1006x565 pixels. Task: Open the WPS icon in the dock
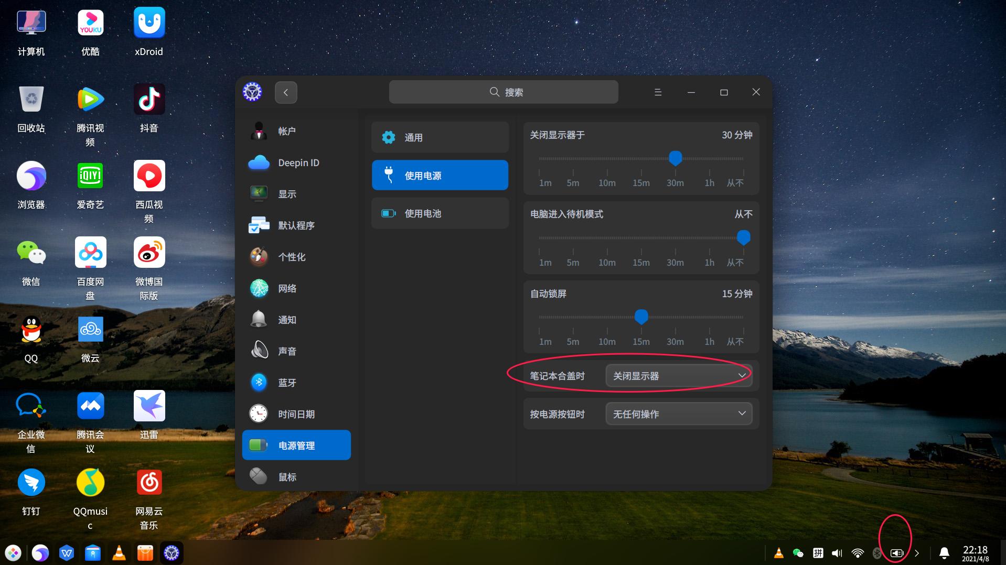(67, 553)
